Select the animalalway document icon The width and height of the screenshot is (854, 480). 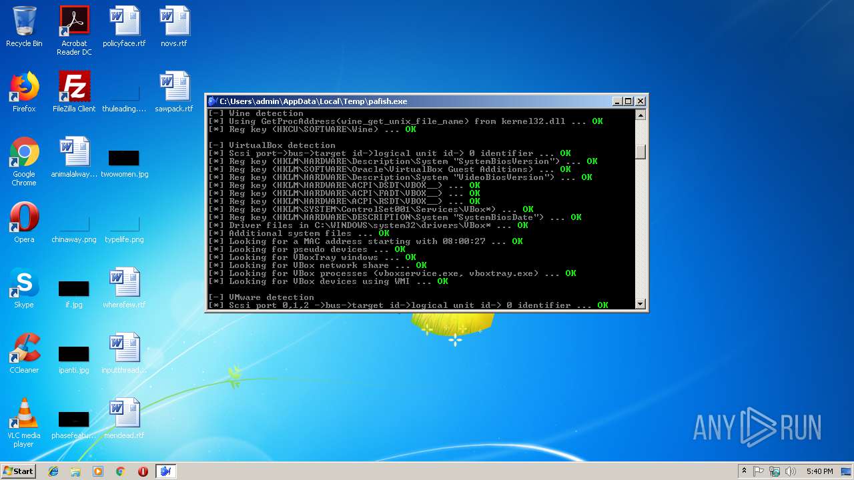pos(74,157)
